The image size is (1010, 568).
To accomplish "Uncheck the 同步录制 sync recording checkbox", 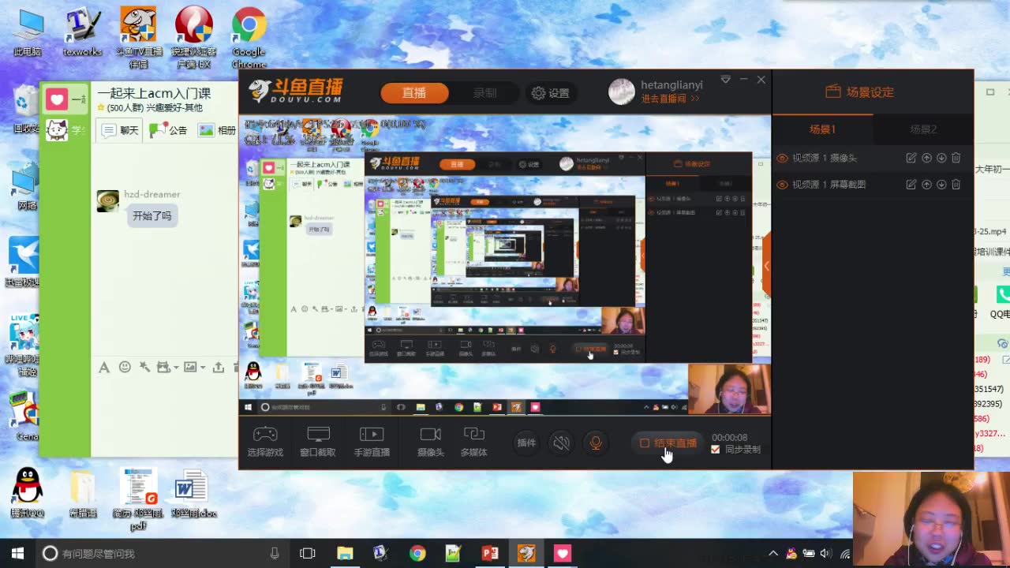I will click(715, 450).
